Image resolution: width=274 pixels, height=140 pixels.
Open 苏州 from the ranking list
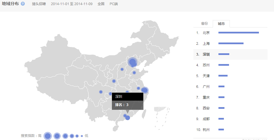[x=206, y=65]
